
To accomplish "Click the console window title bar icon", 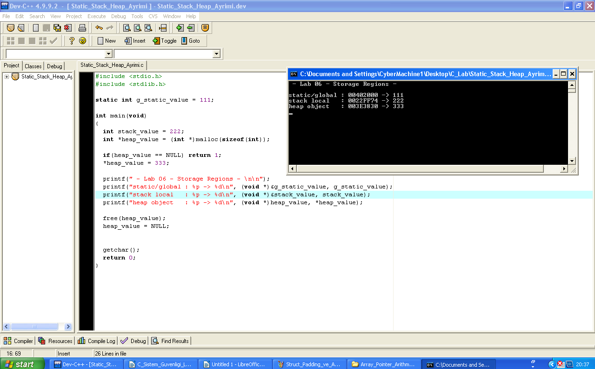I will click(294, 74).
